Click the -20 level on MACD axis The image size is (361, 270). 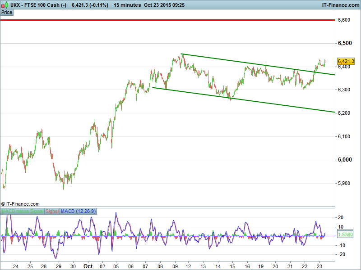342,254
